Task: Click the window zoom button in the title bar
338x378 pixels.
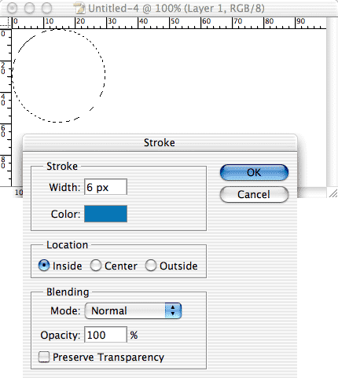Action: pos(47,9)
